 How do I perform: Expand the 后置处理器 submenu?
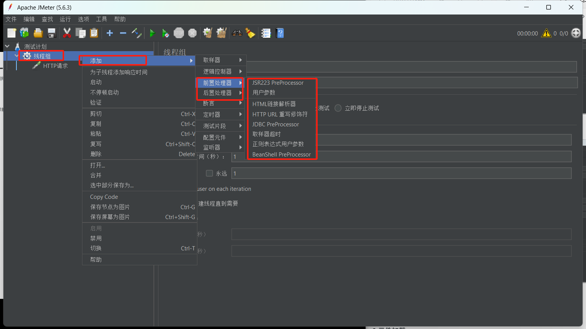pos(221,93)
